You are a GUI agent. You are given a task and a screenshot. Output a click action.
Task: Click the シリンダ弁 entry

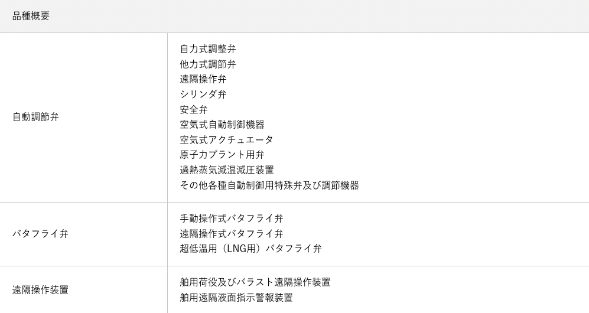click(x=203, y=94)
